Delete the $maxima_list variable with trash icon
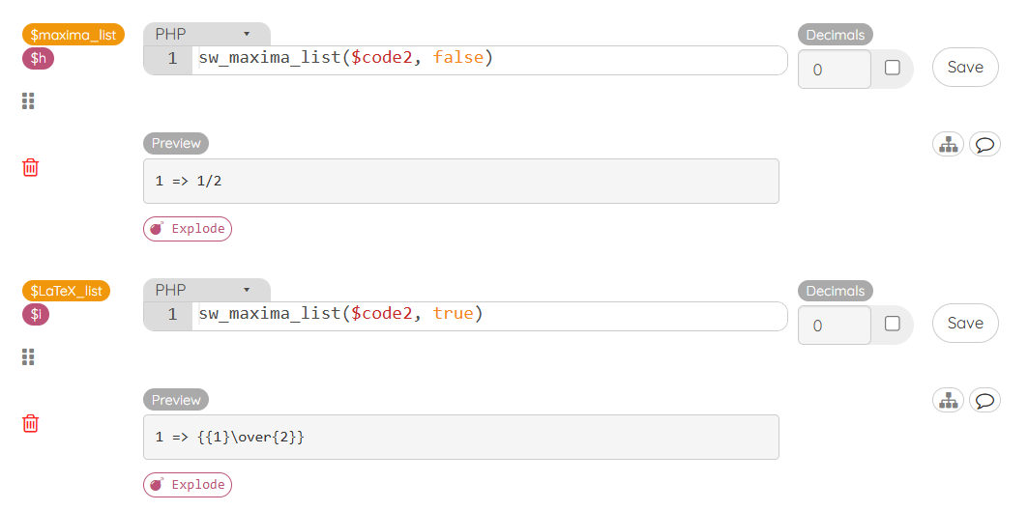 click(30, 168)
